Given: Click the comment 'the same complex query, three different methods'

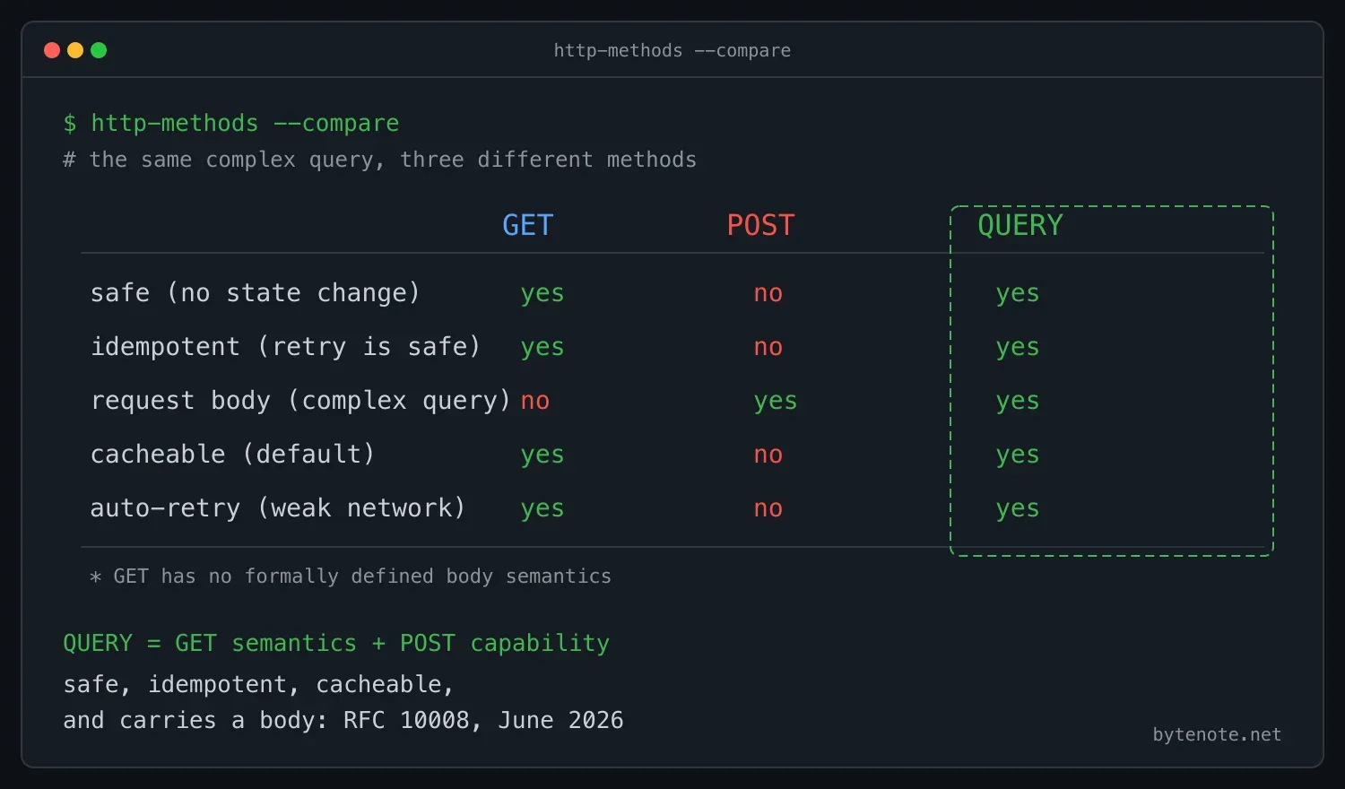Looking at the screenshot, I should point(393,160).
